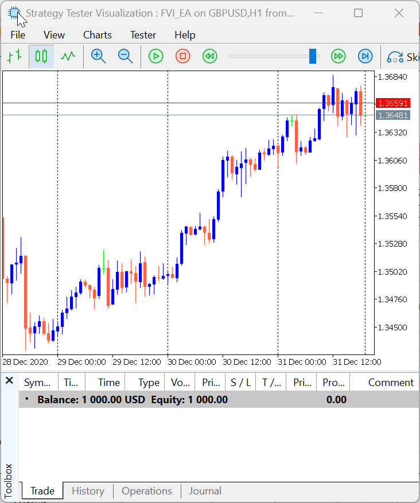Click the Profit column header
Viewport: 420px width, 503px height.
333,383
